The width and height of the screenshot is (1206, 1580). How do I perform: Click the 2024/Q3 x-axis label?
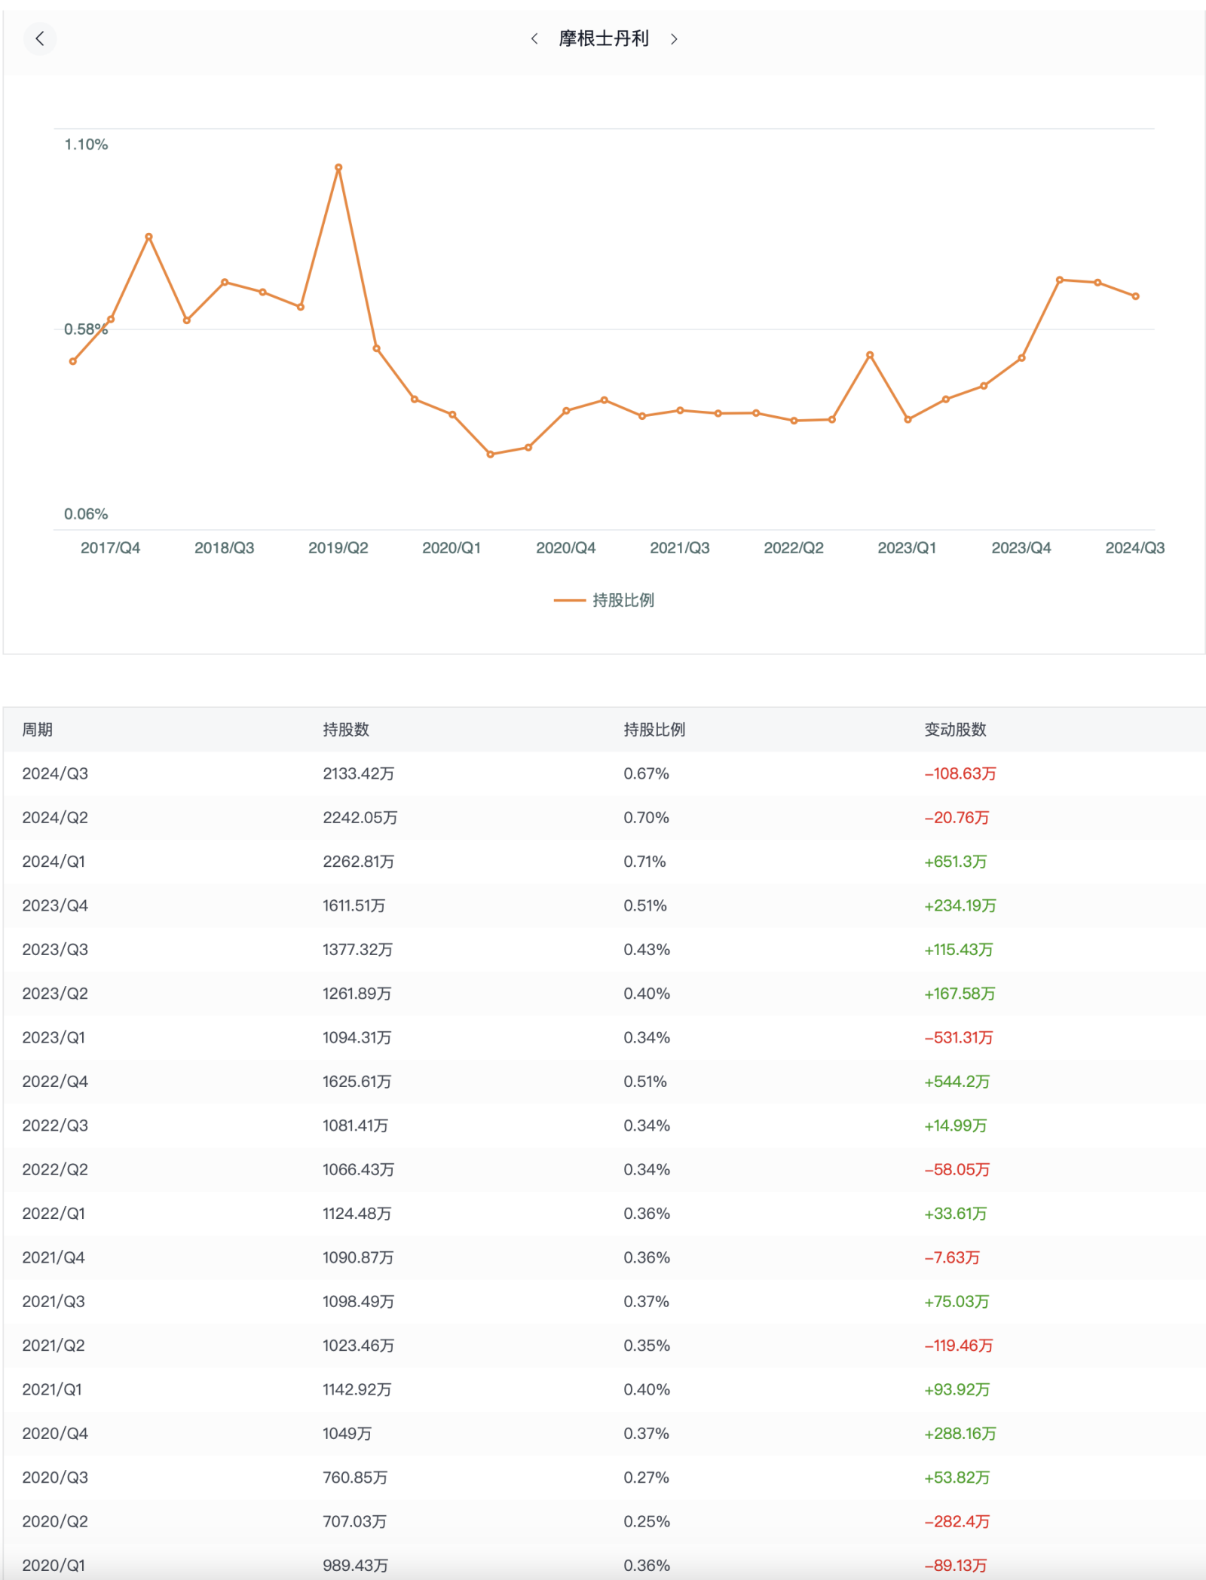pos(1135,548)
